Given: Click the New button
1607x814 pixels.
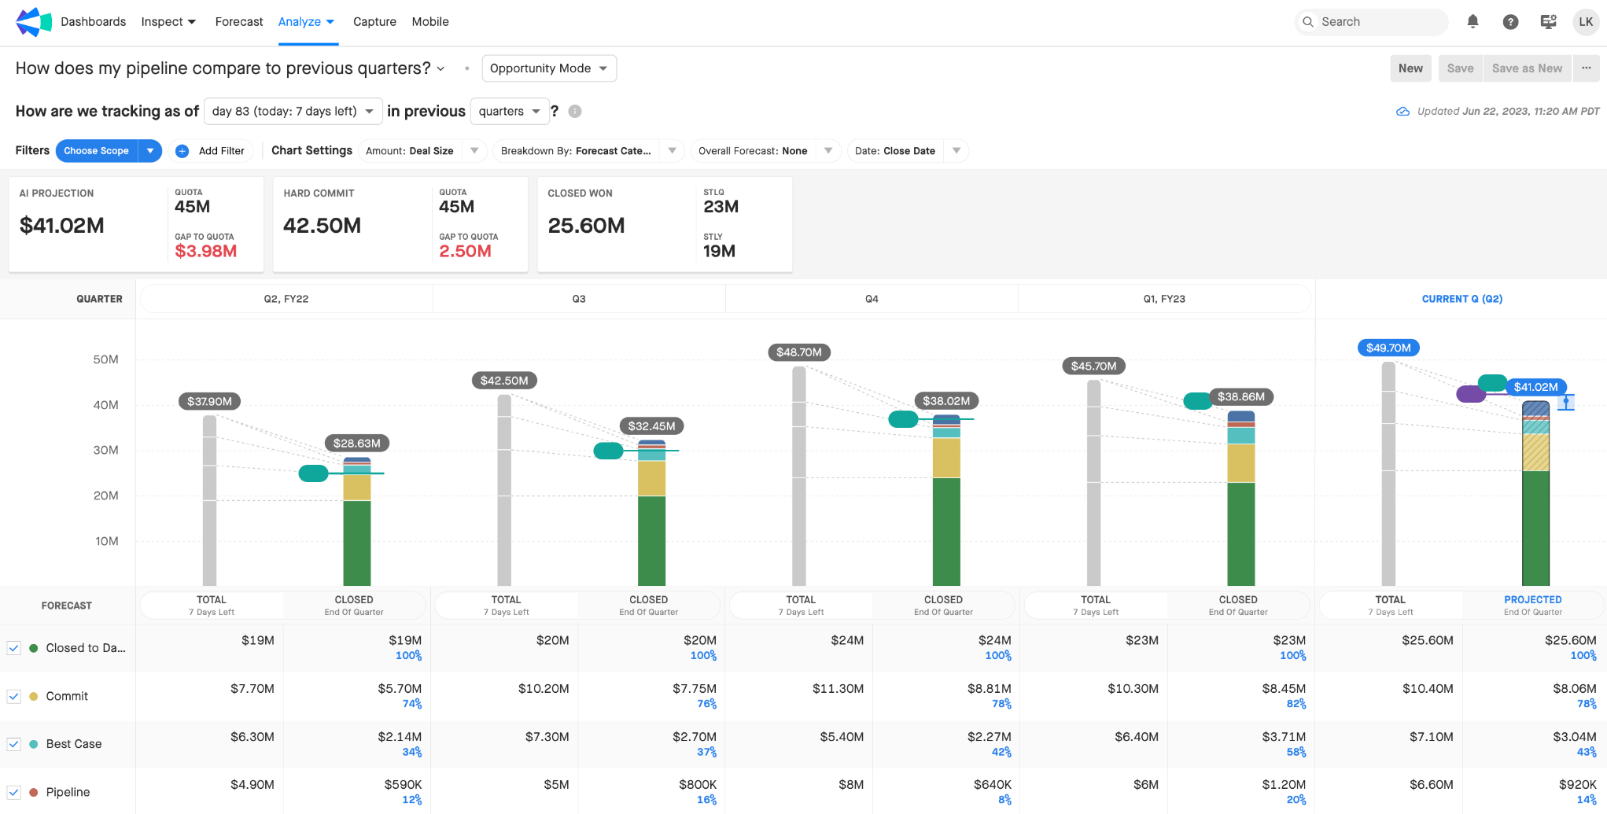Looking at the screenshot, I should (1410, 68).
